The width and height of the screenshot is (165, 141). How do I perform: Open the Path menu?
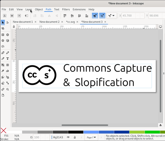point(48,10)
